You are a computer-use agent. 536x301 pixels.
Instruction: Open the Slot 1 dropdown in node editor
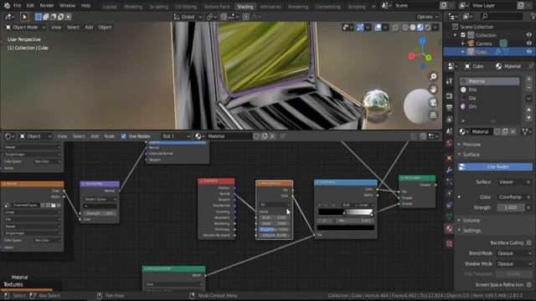[x=175, y=136]
